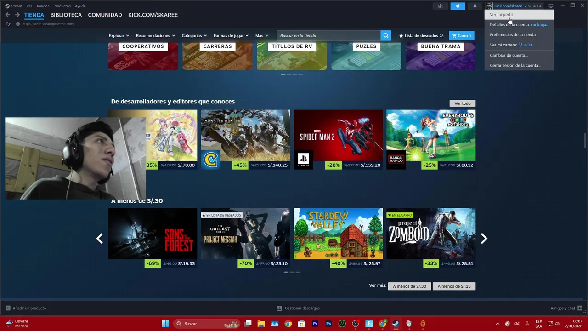Image resolution: width=588 pixels, height=331 pixels.
Task: Expand the Más dropdown menu
Action: point(261,35)
